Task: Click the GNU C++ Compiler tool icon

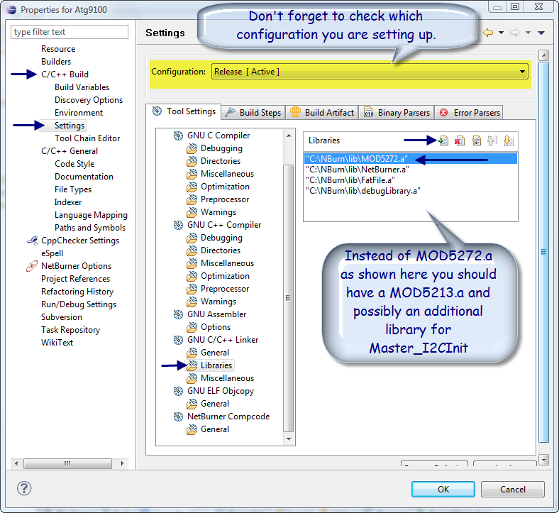Action: pyautogui.click(x=178, y=225)
